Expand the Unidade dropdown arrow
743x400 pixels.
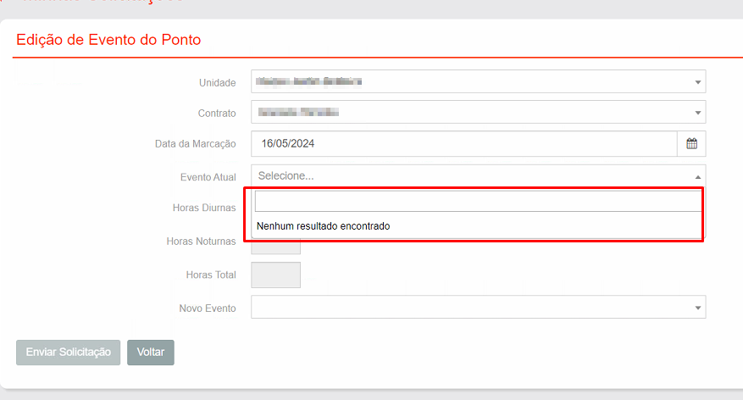click(697, 83)
